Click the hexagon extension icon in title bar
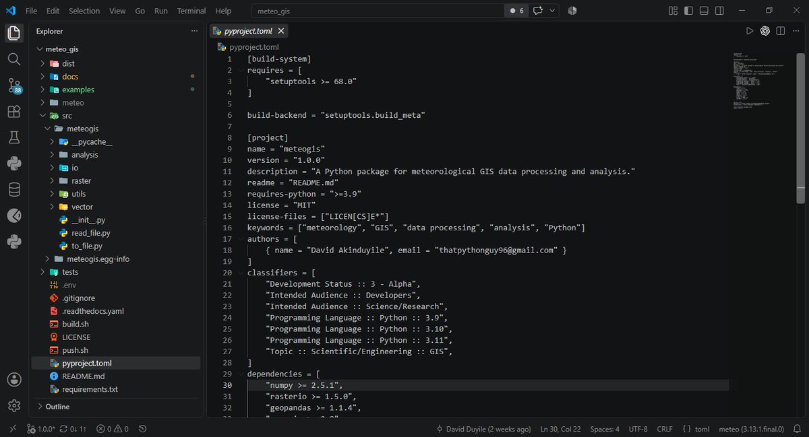The height and width of the screenshot is (437, 809). pyautogui.click(x=572, y=11)
